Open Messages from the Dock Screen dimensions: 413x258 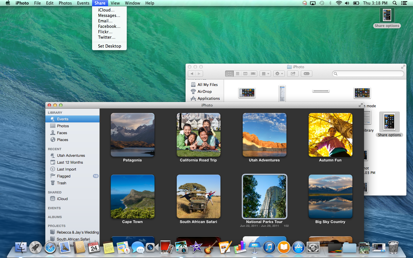(x=138, y=247)
